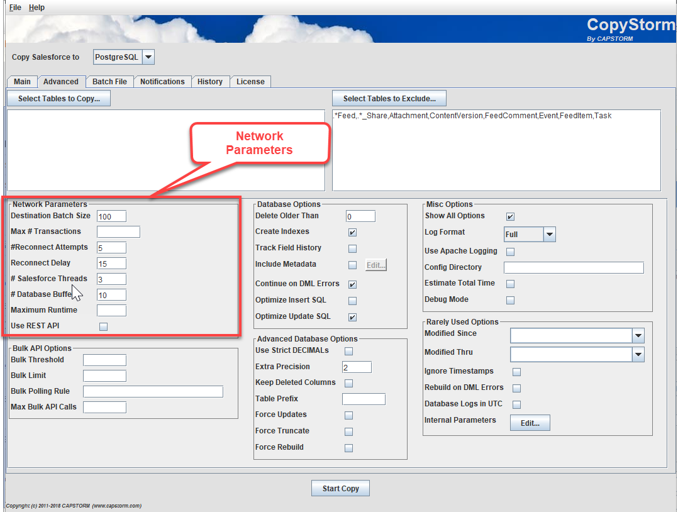Click the Include Metadata Edit button
Image resolution: width=678 pixels, height=512 pixels.
pos(376,265)
